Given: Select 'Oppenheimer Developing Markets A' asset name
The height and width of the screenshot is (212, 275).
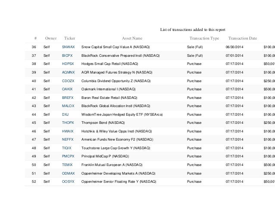Looking at the screenshot, I should 109,173.
